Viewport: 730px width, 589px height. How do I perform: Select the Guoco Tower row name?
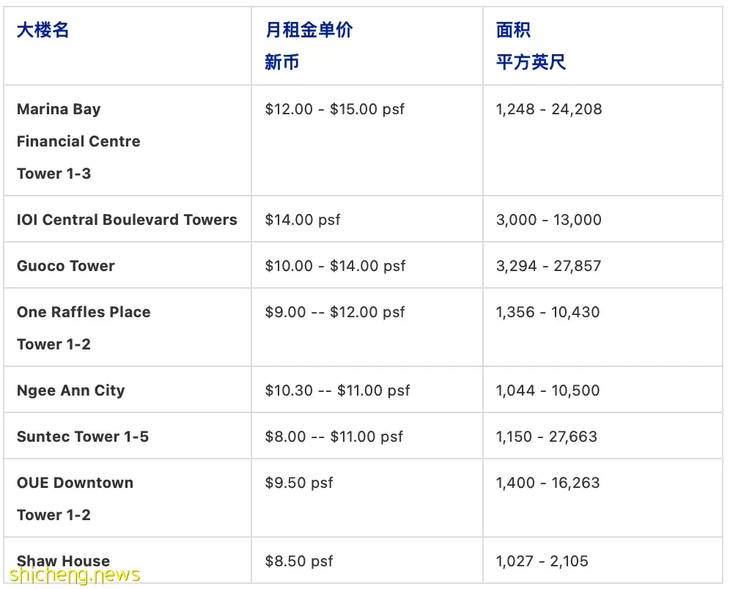tap(66, 266)
